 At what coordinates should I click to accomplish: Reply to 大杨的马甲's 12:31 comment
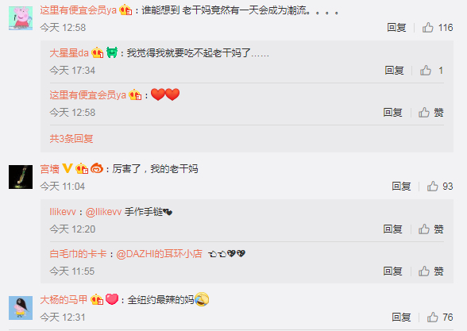tap(401, 317)
